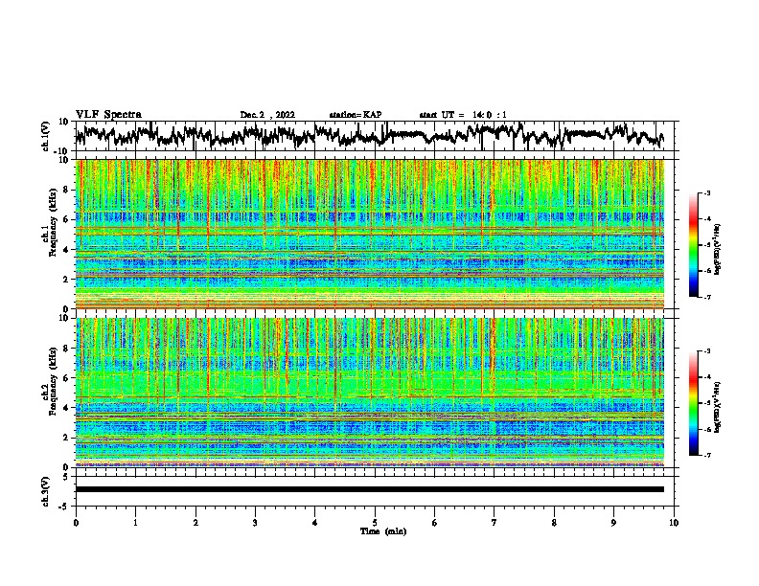Click the ch.2 color scale bar
This screenshot has width=759, height=586.
[x=694, y=403]
